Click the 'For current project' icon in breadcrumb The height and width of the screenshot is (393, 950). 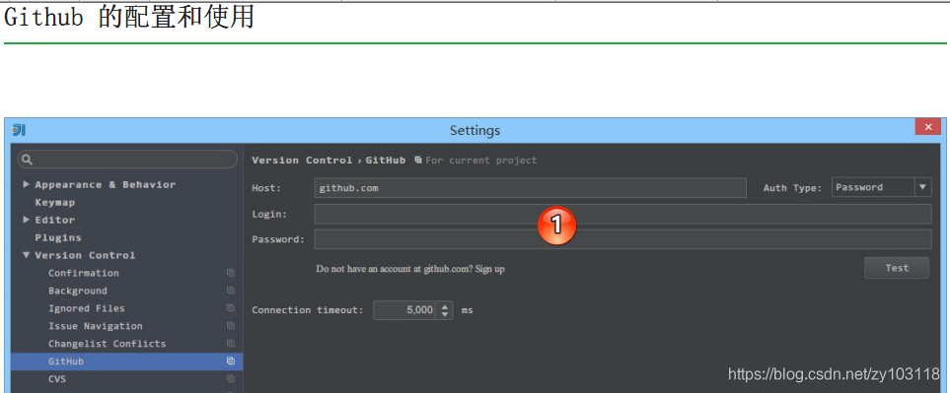(418, 161)
